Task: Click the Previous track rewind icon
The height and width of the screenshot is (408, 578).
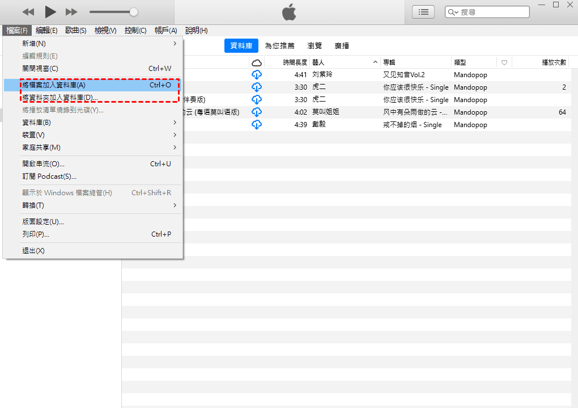Action: click(x=28, y=12)
